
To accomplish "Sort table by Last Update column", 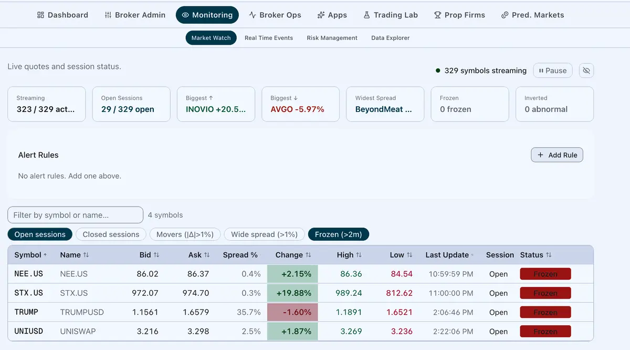I will (449, 255).
